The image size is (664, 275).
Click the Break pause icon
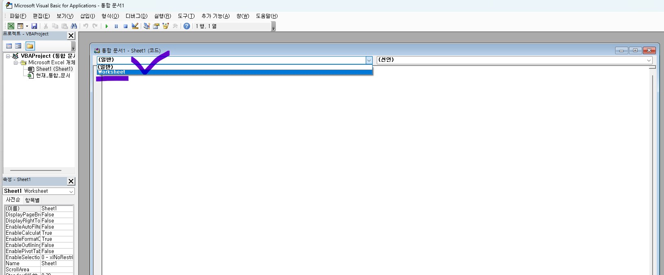click(x=116, y=26)
